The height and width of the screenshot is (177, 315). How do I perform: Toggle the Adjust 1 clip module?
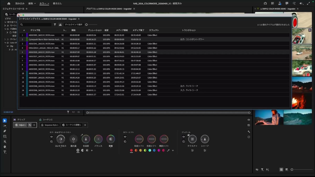[21, 125]
